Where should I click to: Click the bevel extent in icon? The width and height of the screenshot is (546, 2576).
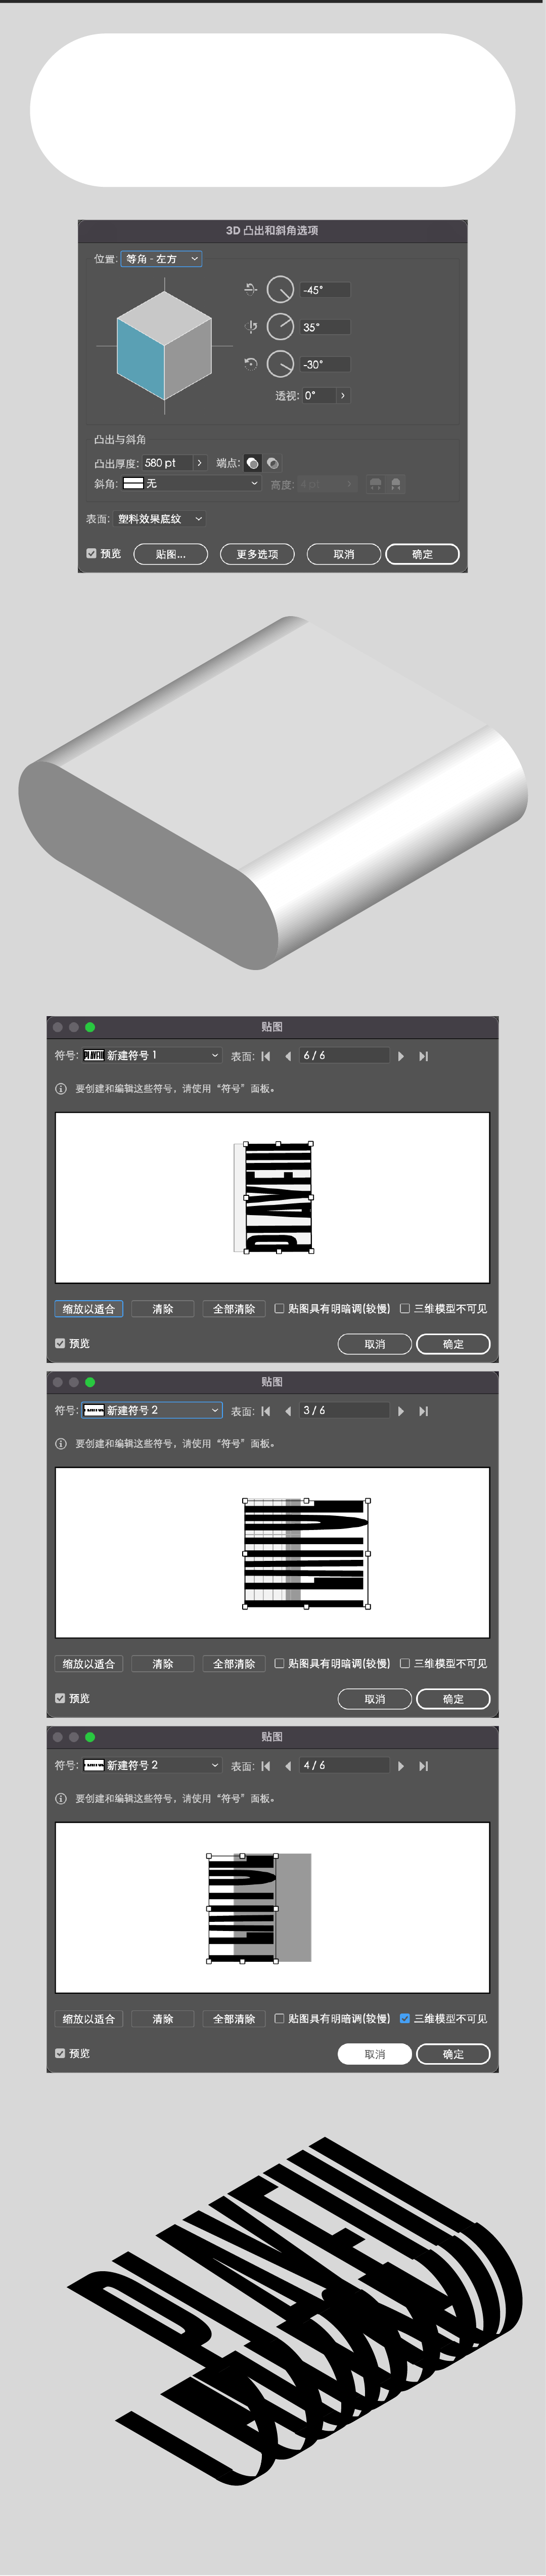click(x=396, y=484)
